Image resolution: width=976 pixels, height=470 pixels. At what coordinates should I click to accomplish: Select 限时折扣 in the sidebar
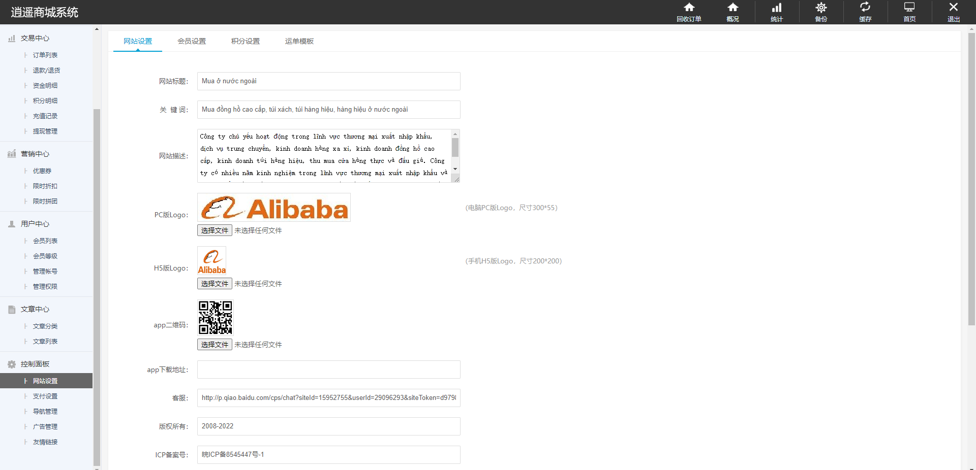pyautogui.click(x=45, y=186)
